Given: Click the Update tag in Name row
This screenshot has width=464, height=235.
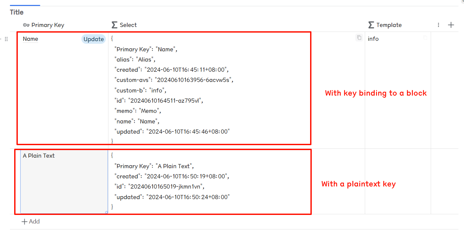Looking at the screenshot, I should point(94,39).
